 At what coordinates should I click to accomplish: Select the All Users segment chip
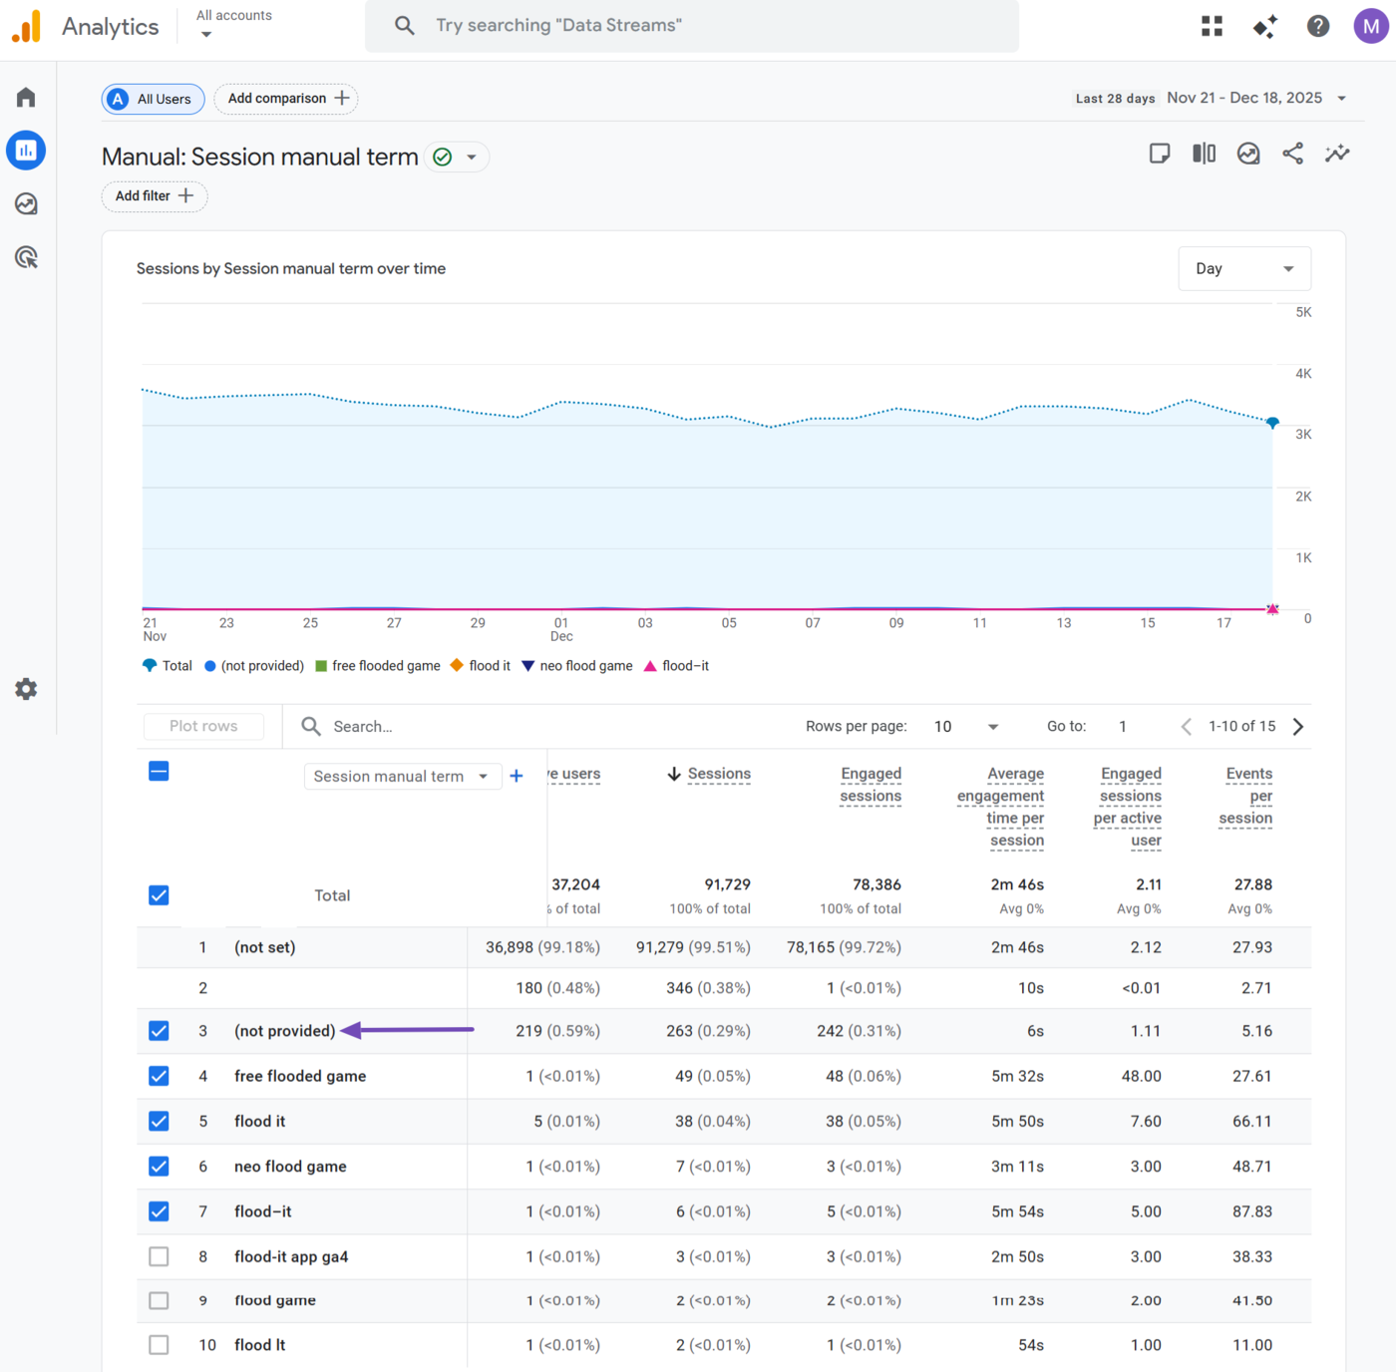click(153, 99)
